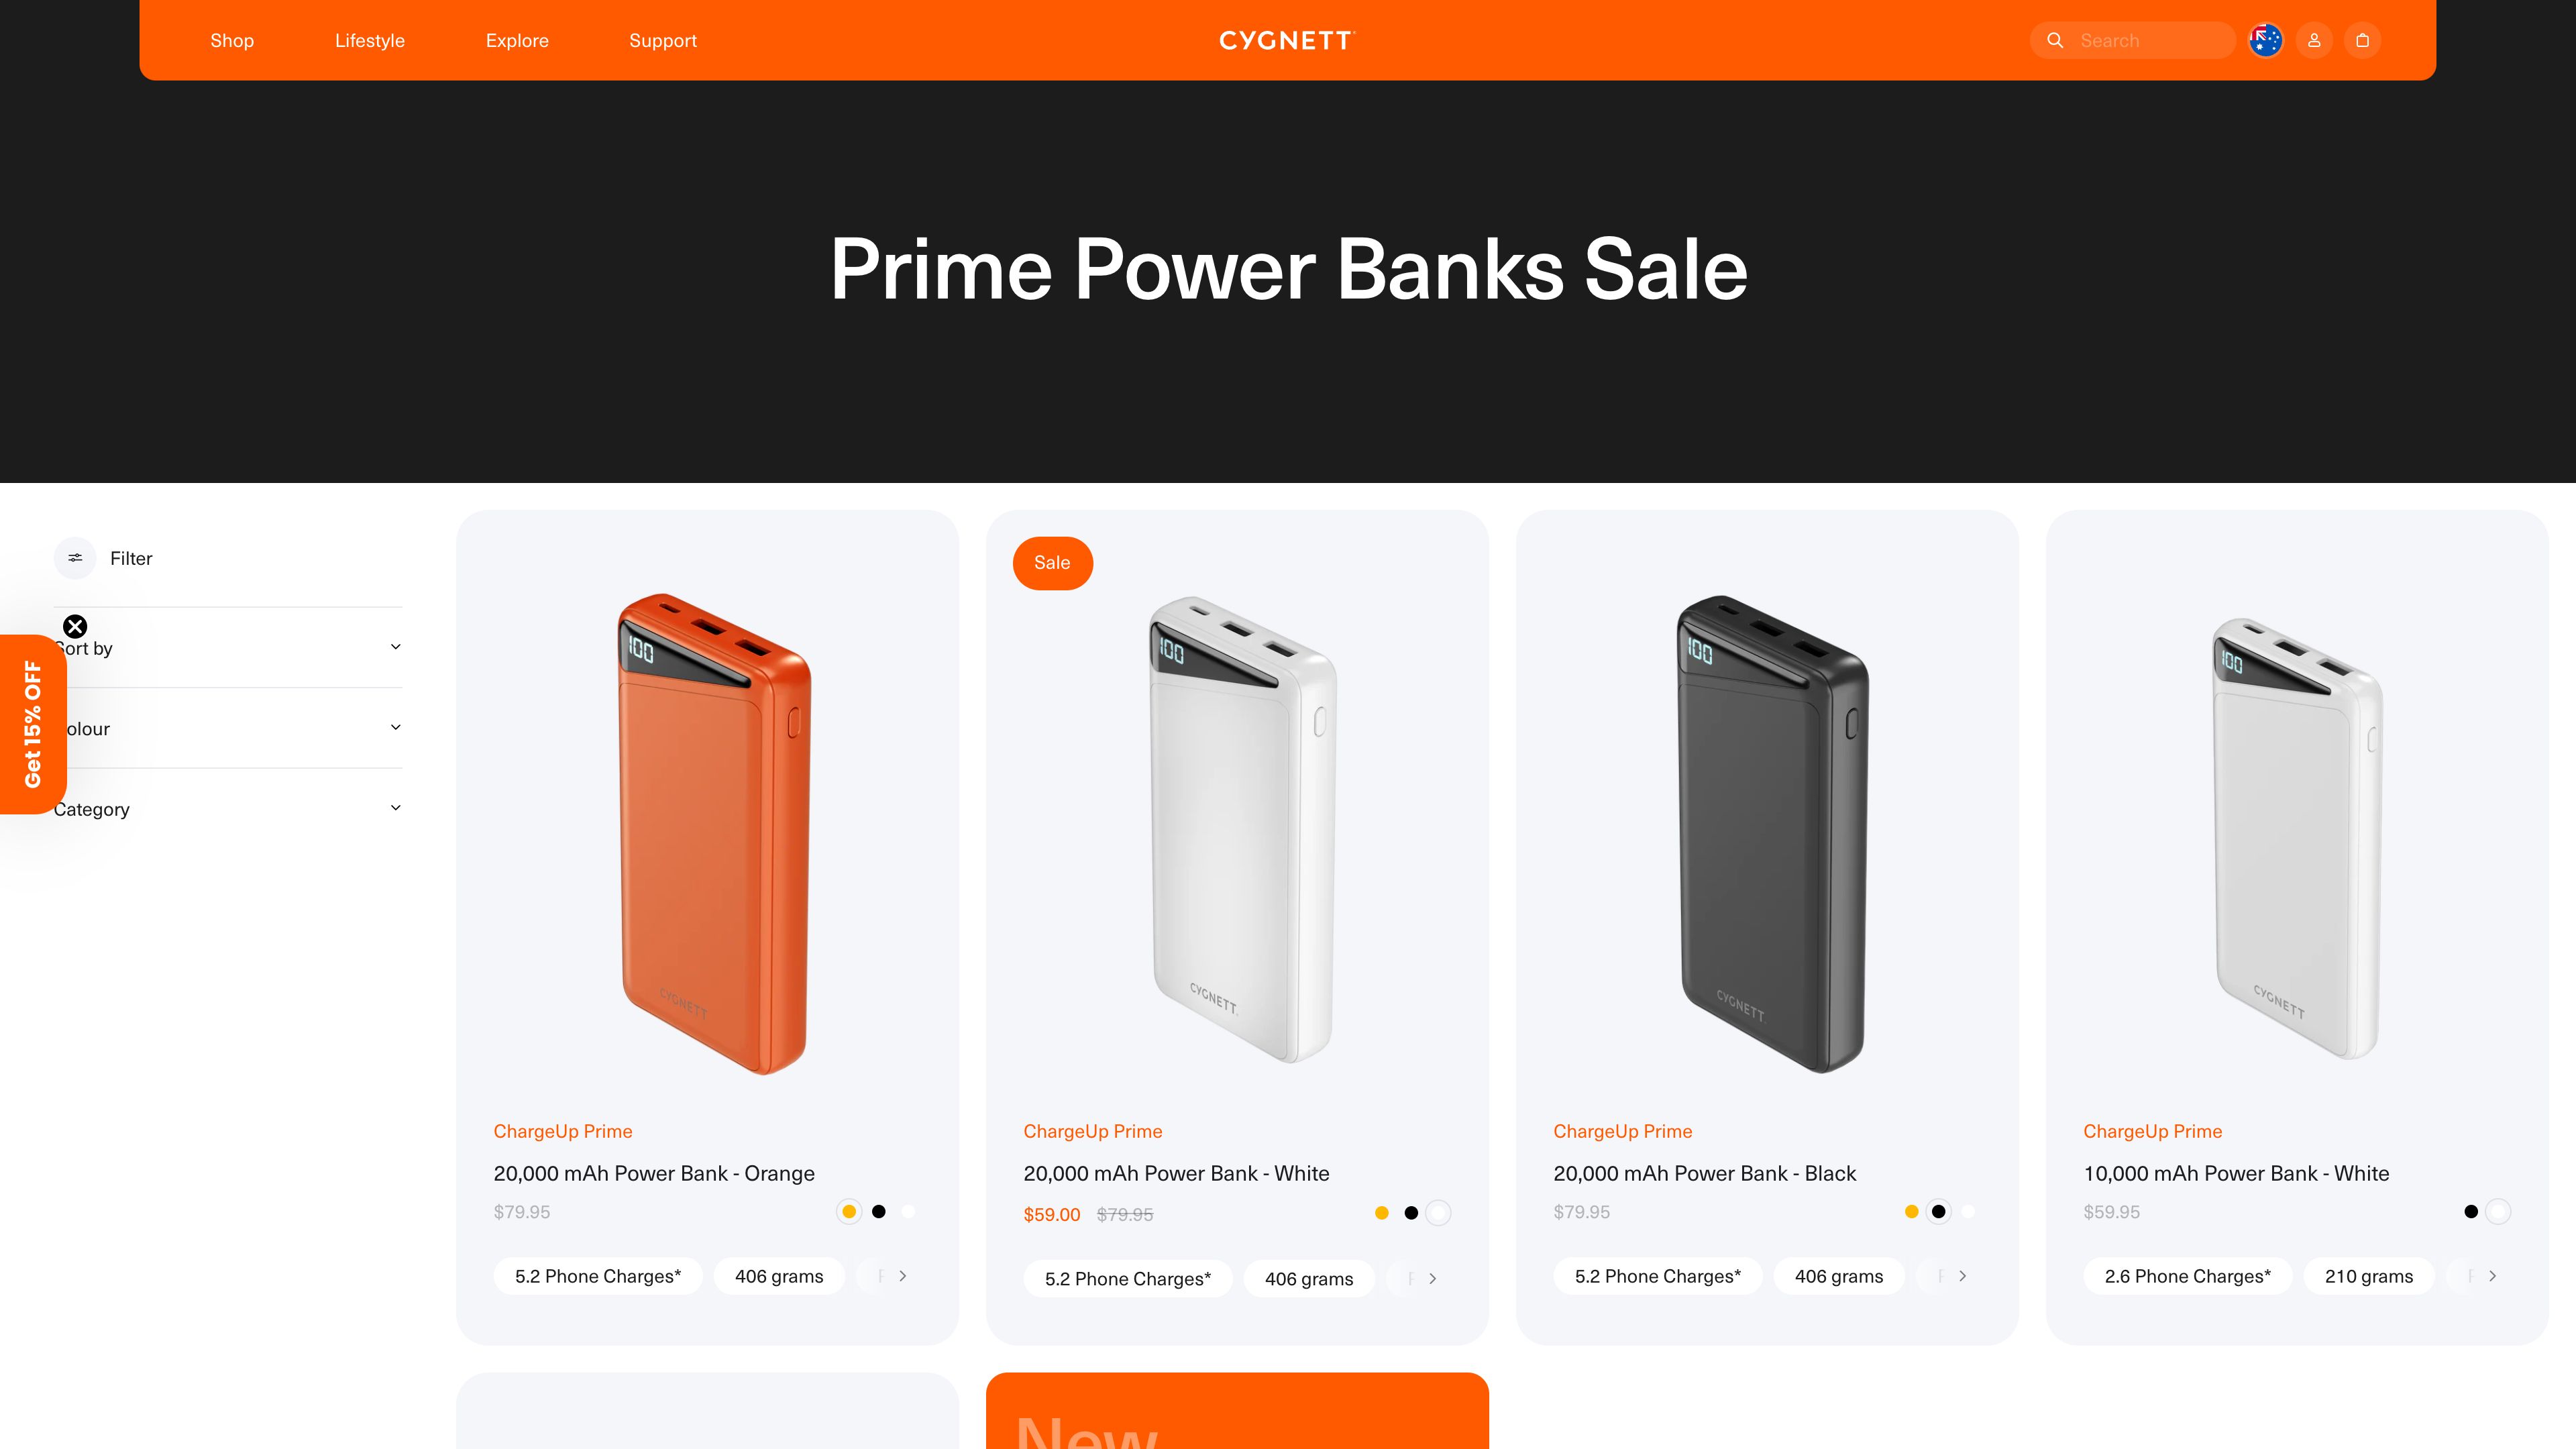The image size is (2576, 1449).
Task: Open the shopping cart icon
Action: click(x=2362, y=40)
